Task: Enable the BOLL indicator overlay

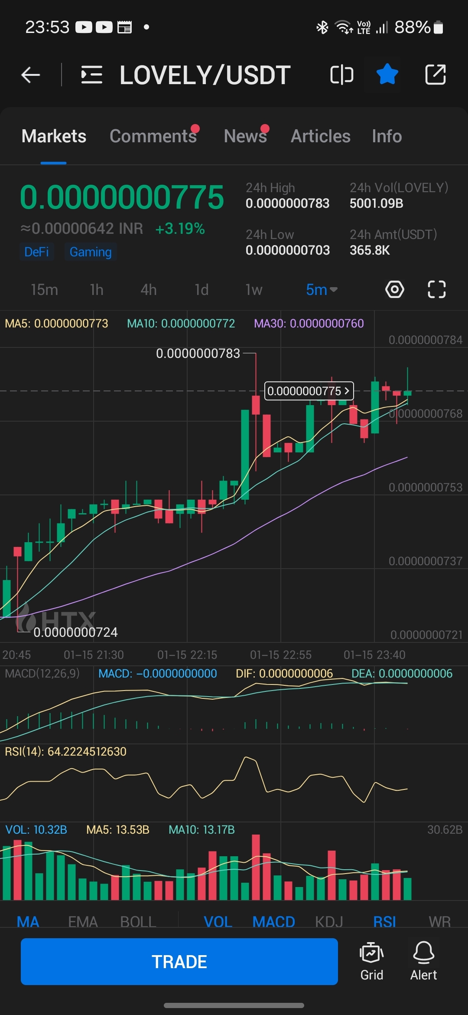Action: [x=138, y=921]
